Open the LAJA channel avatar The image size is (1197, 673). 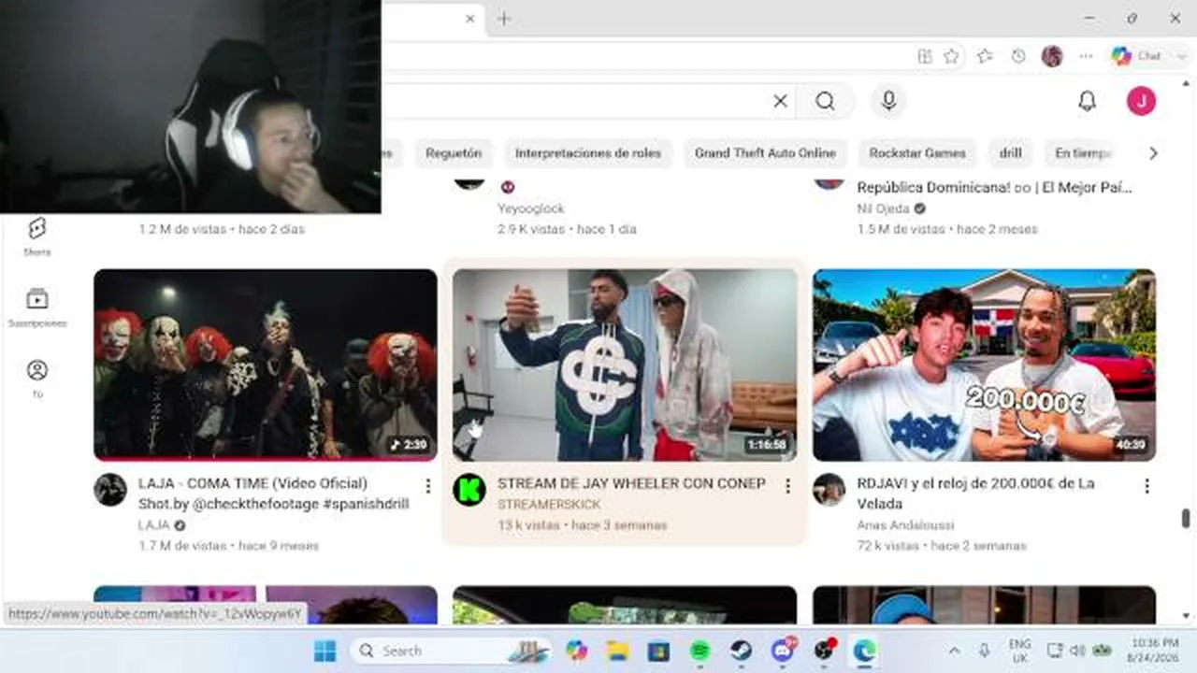click(x=110, y=490)
